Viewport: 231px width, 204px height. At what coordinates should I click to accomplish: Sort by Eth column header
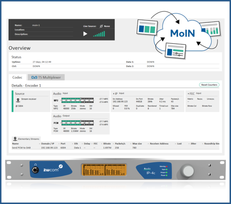click(76, 144)
